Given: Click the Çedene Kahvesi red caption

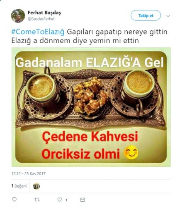Looking at the screenshot, I should [x=90, y=137].
